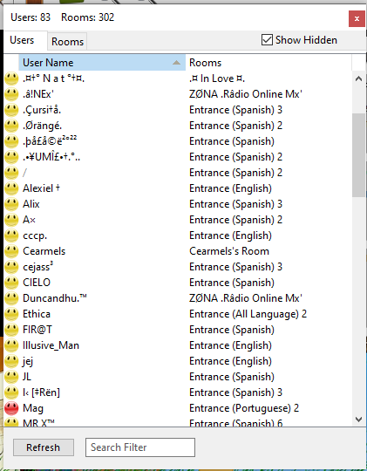
Task: Click the yellow smiley icon beside Cearmels
Action: pyautogui.click(x=11, y=251)
